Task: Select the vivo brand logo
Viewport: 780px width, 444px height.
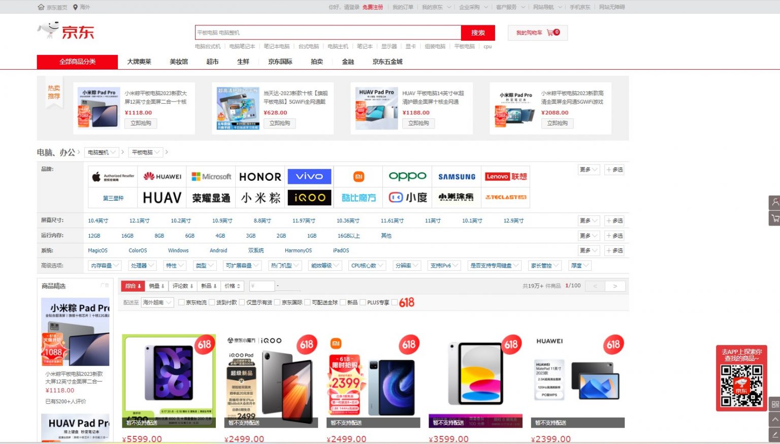Action: (x=309, y=176)
